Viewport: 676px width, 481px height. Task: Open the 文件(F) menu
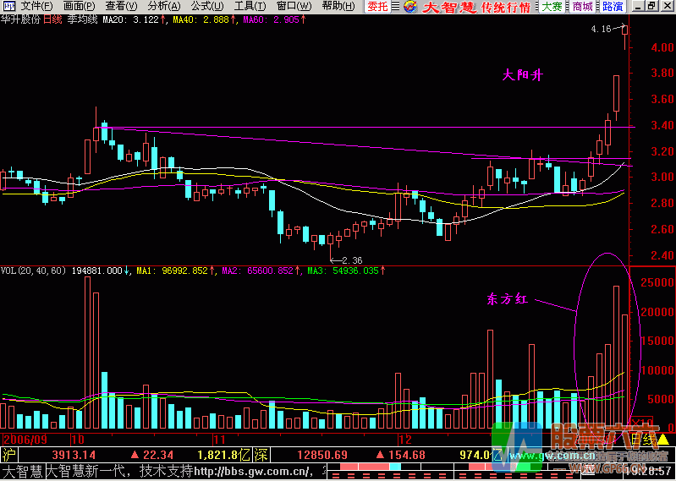pyautogui.click(x=36, y=7)
